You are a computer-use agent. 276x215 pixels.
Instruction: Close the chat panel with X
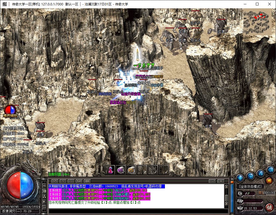221,181
